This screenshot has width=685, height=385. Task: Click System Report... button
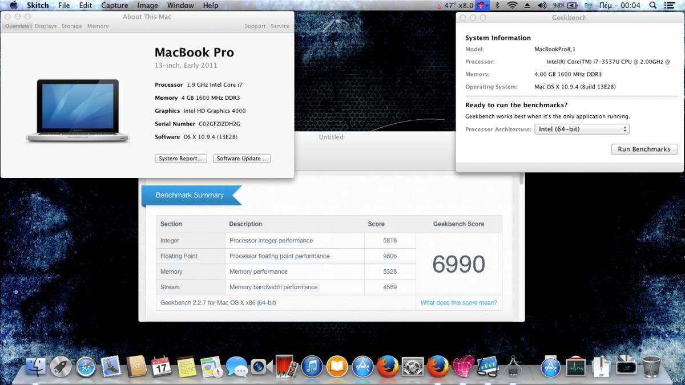(x=181, y=159)
